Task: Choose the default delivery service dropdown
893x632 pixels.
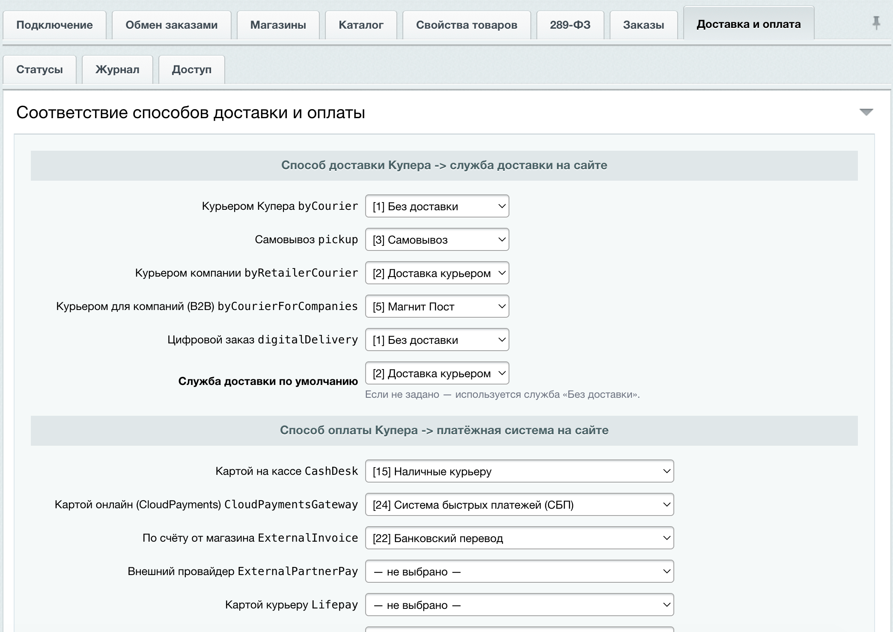Action: tap(437, 373)
